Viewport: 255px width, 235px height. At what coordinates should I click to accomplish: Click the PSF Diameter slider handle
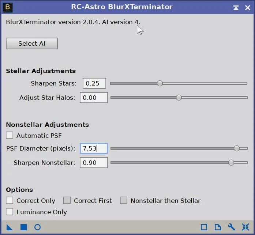237,148
